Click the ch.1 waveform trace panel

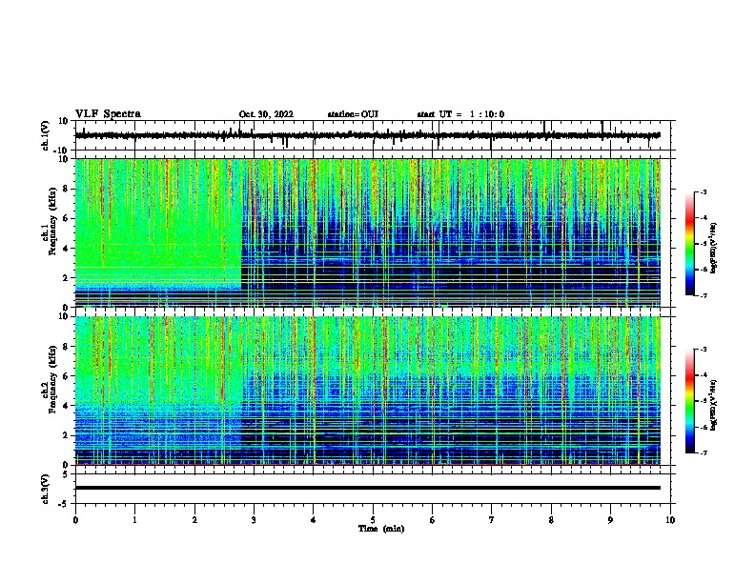(372, 135)
